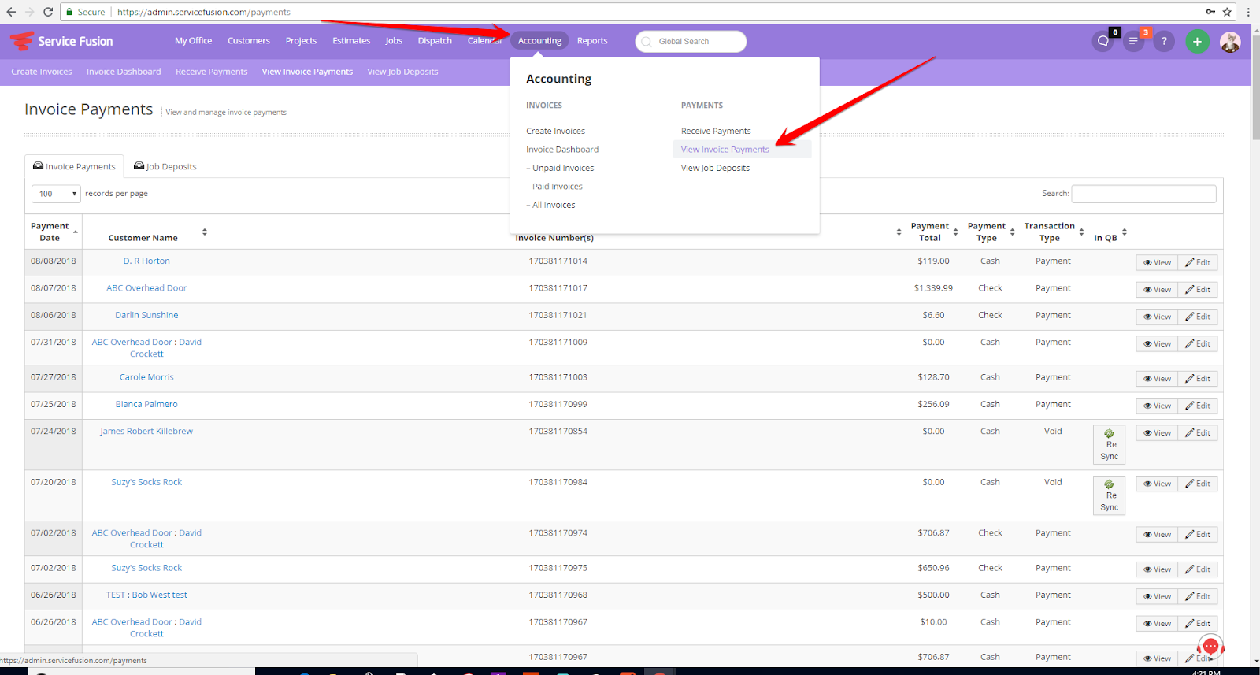
Task: Open the Estimates menu
Action: coord(351,41)
